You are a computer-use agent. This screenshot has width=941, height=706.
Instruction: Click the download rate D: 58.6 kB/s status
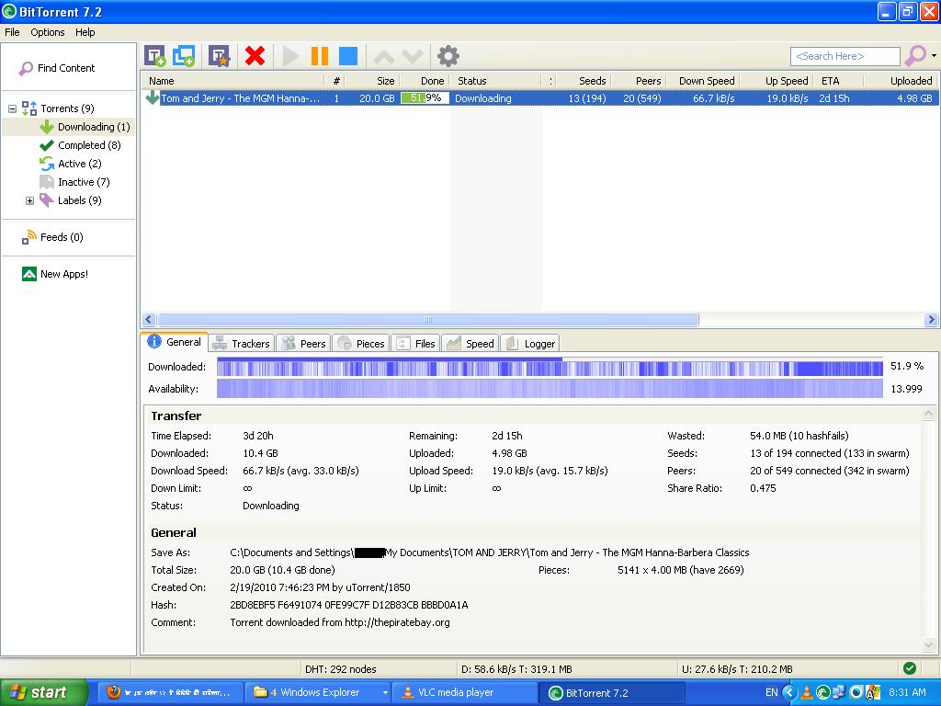(516, 669)
